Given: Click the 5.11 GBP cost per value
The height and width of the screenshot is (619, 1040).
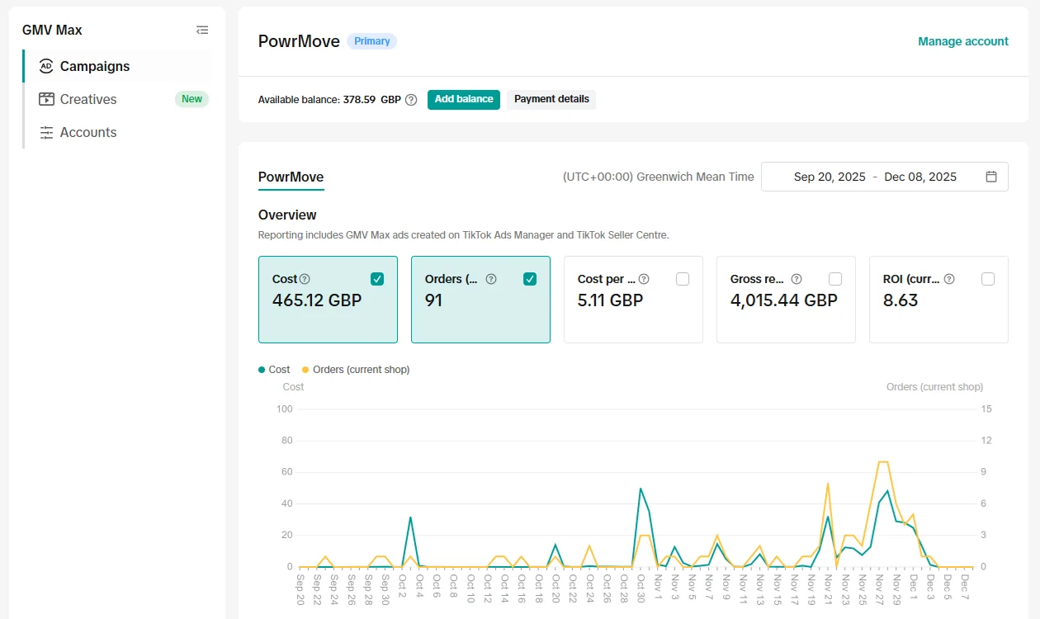Looking at the screenshot, I should 610,300.
